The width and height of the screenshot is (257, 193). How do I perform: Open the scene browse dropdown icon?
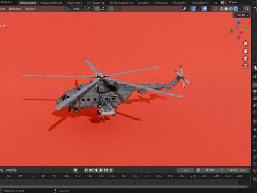click(x=223, y=2)
